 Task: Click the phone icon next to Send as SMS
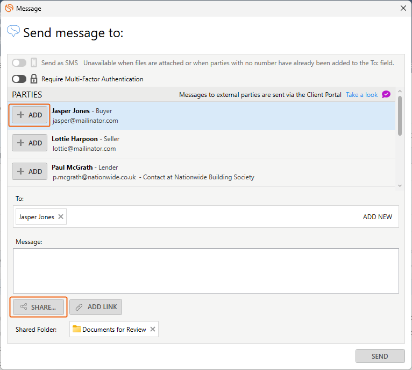pos(34,62)
